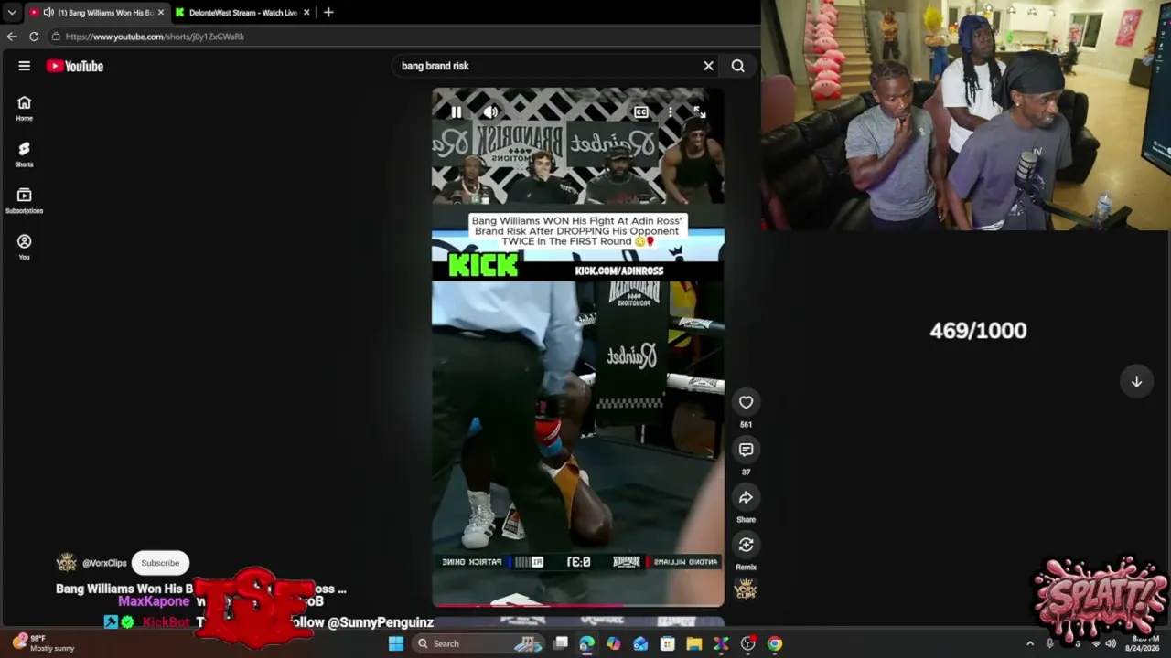Screen dimensions: 1171x658
Task: Open Outlook from the taskbar
Action: click(x=640, y=643)
